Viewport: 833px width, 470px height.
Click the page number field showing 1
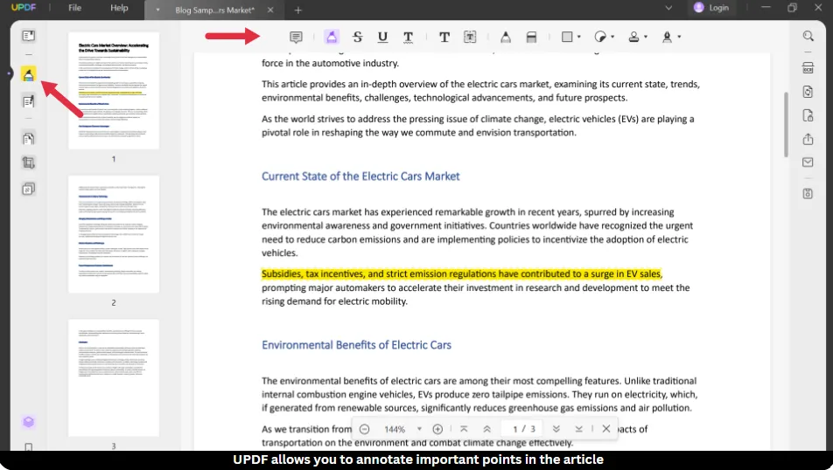tap(514, 429)
